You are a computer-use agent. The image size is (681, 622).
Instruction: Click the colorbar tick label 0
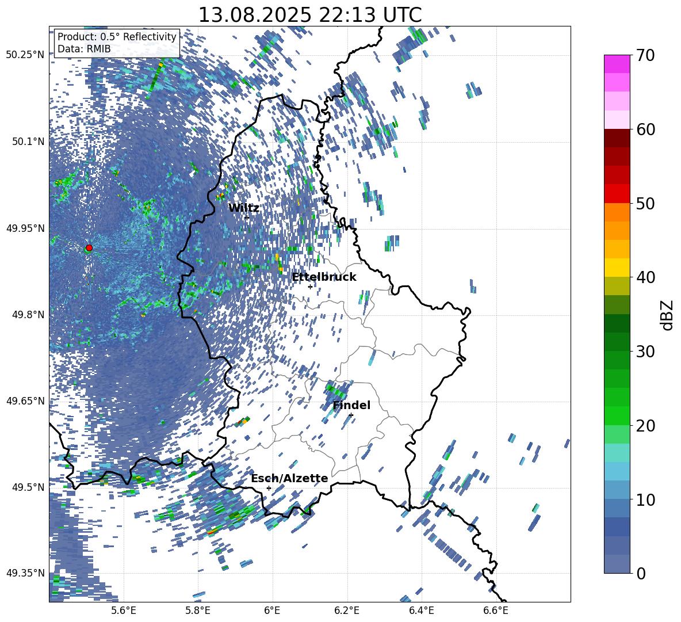(641, 573)
